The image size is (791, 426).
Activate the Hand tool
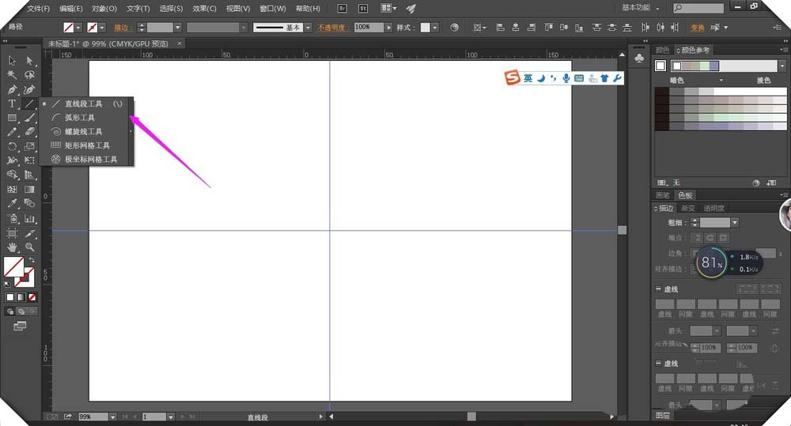point(12,247)
